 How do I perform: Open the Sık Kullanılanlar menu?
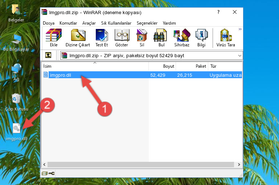116,23
